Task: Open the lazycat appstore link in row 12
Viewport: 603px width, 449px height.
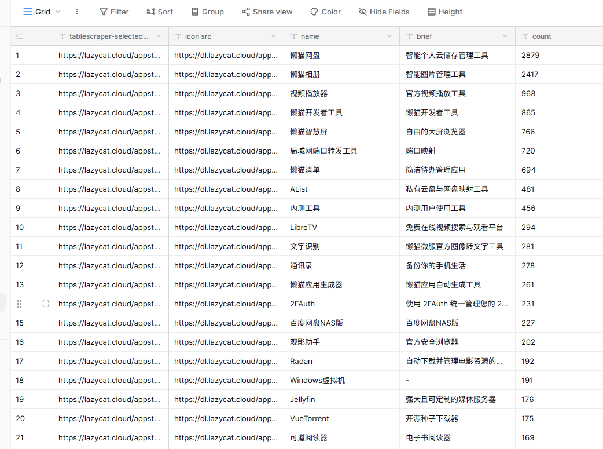Action: [x=109, y=266]
